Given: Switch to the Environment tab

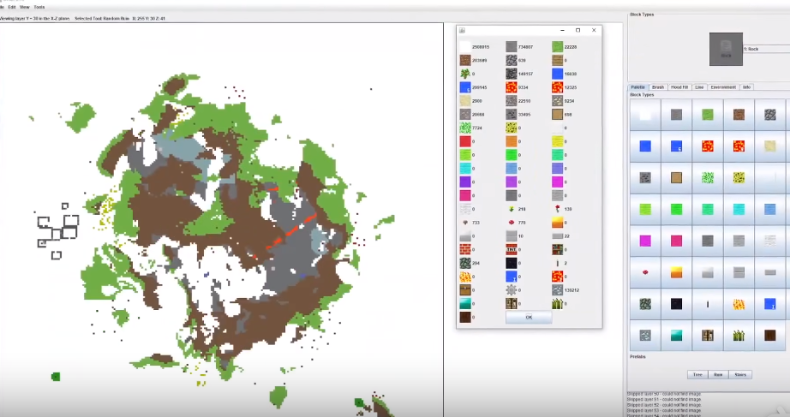Looking at the screenshot, I should [x=722, y=87].
